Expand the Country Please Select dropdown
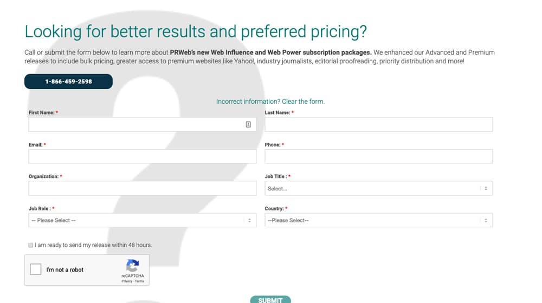The width and height of the screenshot is (542, 303). [378, 220]
